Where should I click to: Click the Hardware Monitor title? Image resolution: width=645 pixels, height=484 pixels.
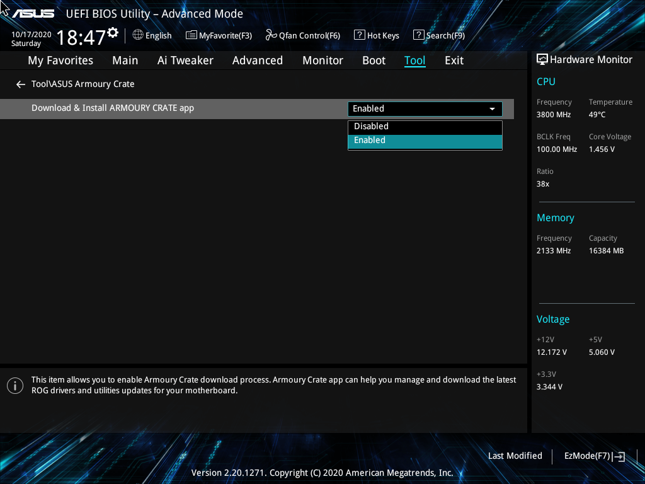591,60
